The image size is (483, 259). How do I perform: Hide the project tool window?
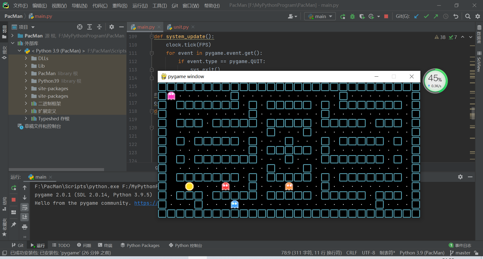pyautogui.click(x=122, y=27)
